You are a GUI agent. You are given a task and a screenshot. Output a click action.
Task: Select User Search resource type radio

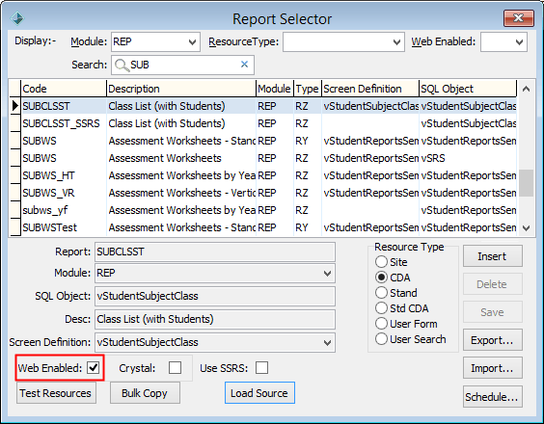pyautogui.click(x=381, y=339)
